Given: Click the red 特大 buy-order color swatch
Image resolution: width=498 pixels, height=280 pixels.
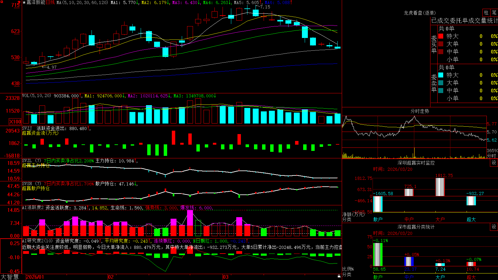Looking at the screenshot, I should click(x=441, y=36).
